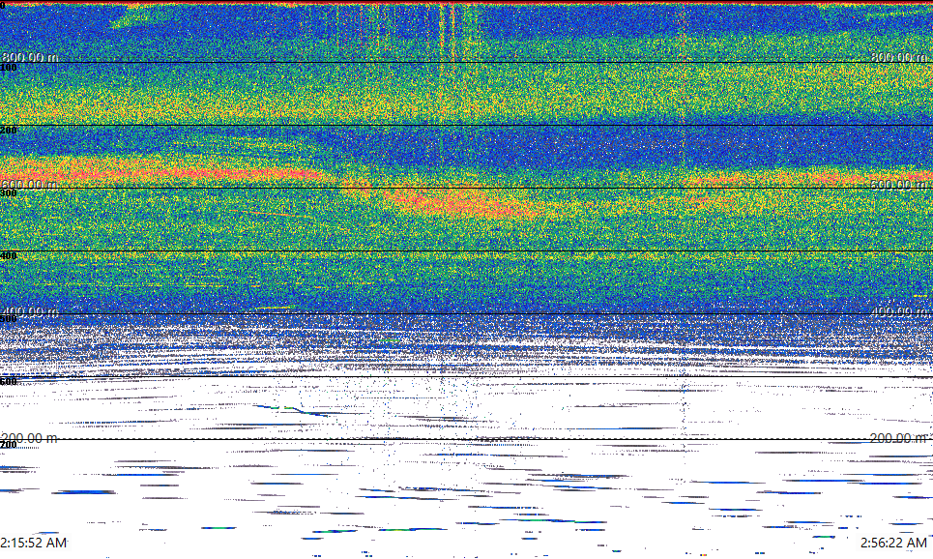933x559 pixels.
Task: Select the small 500 depth gridline label
Action: 9,319
